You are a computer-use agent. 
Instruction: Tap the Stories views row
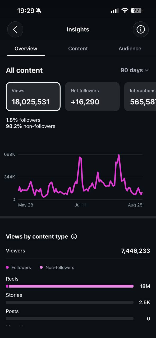pyautogui.click(x=78, y=299)
